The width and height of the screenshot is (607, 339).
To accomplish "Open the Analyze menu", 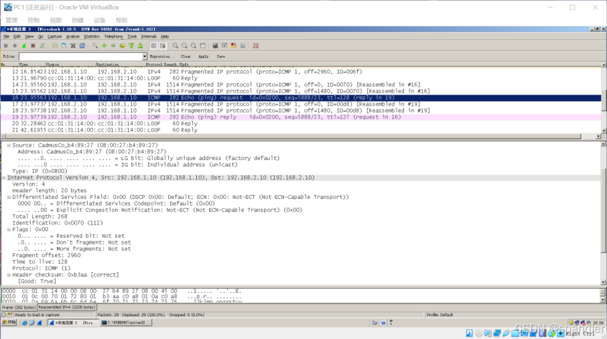I will [x=72, y=36].
